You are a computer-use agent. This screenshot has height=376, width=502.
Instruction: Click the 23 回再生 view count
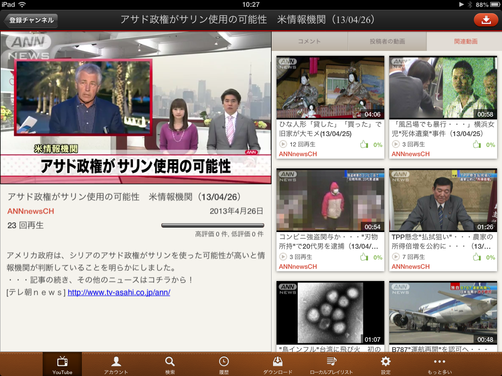[25, 225]
